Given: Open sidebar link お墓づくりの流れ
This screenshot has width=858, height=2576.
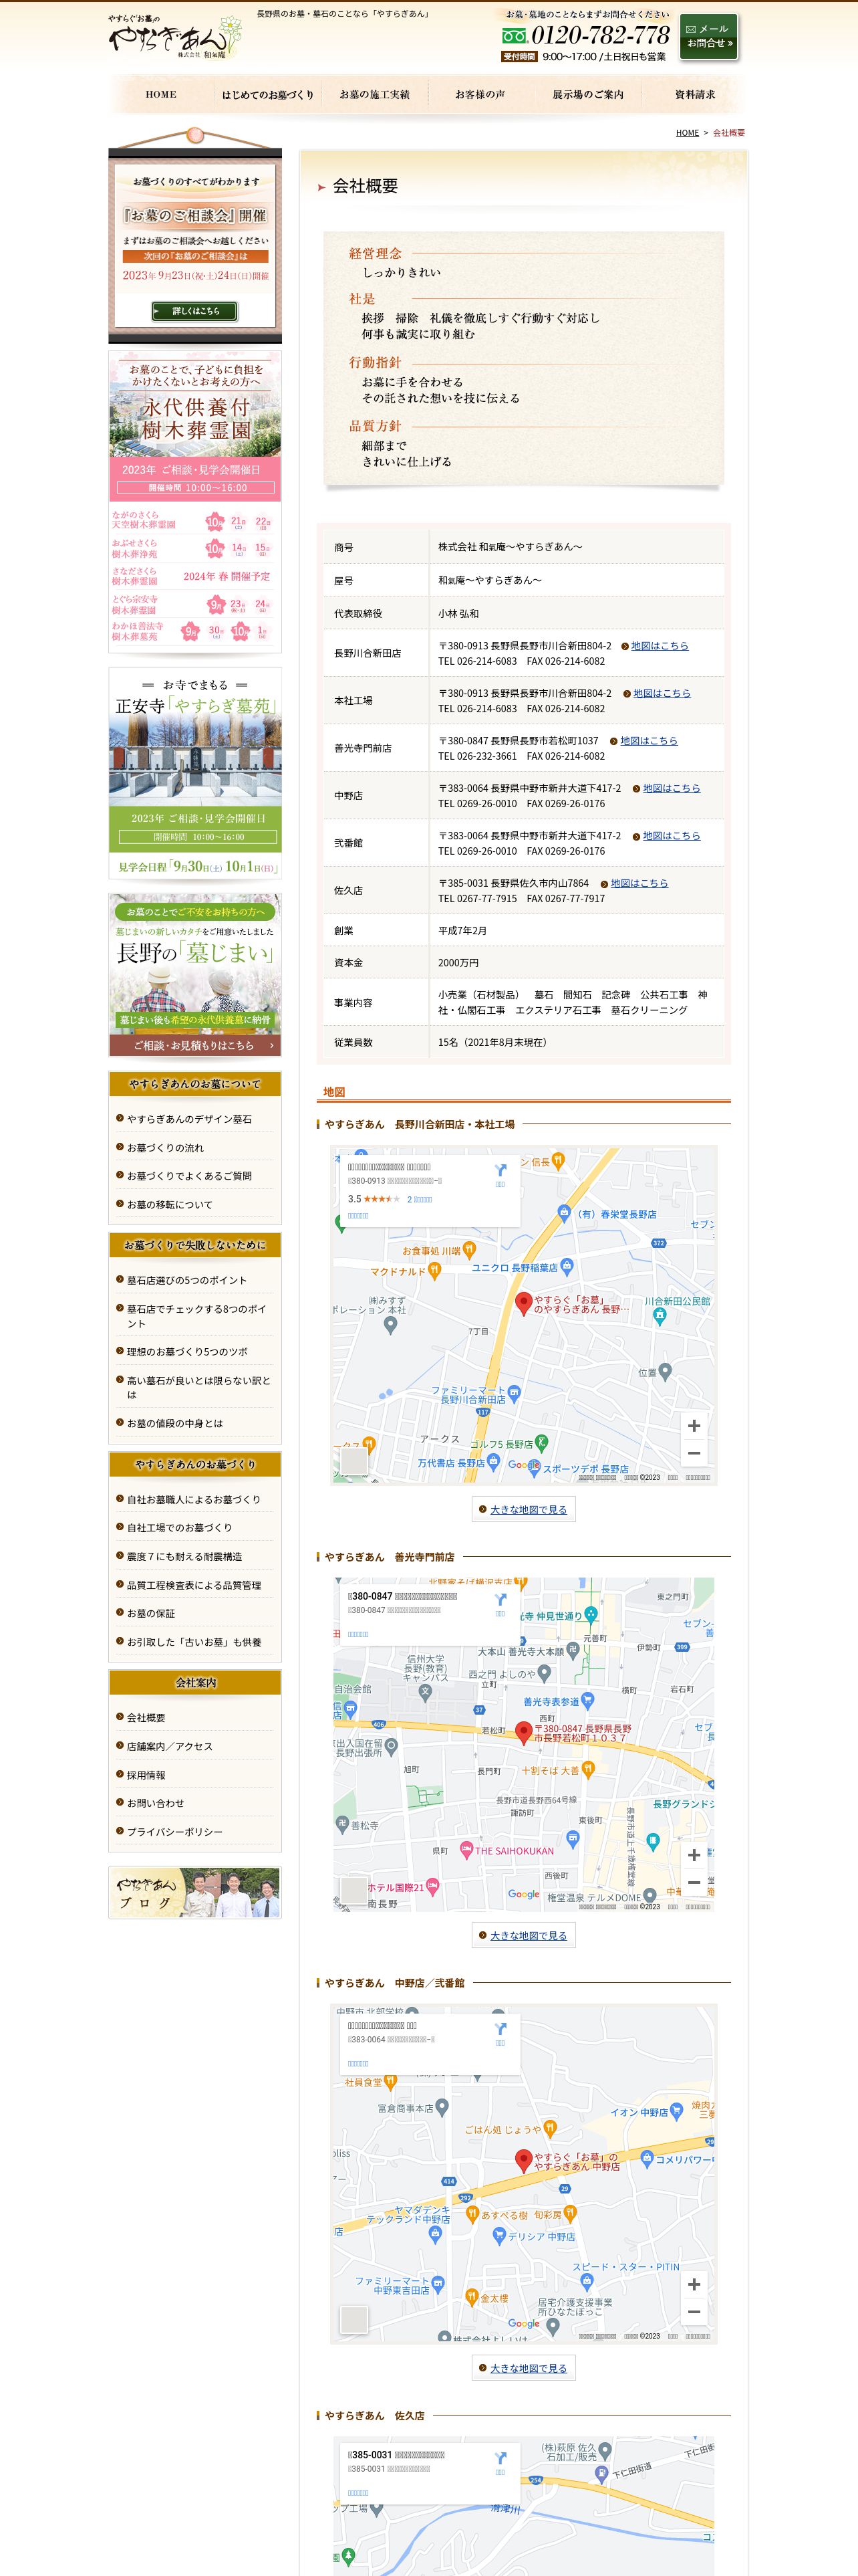Looking at the screenshot, I should [165, 1148].
